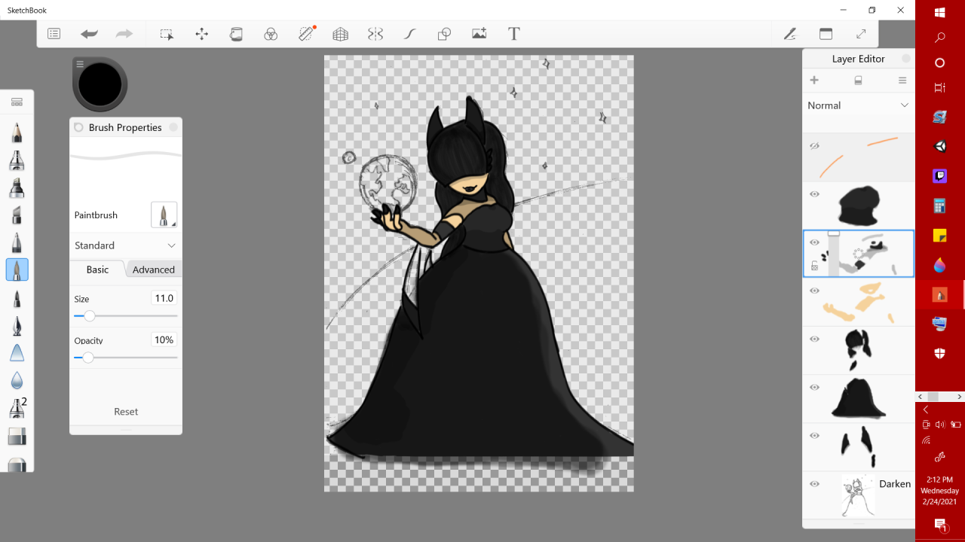Open the black color puck
The height and width of the screenshot is (542, 965).
tap(100, 84)
